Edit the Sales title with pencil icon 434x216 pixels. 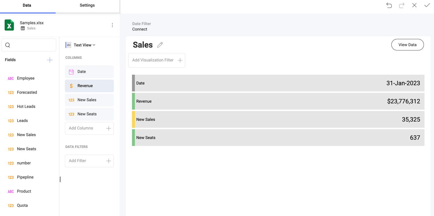[x=160, y=45]
